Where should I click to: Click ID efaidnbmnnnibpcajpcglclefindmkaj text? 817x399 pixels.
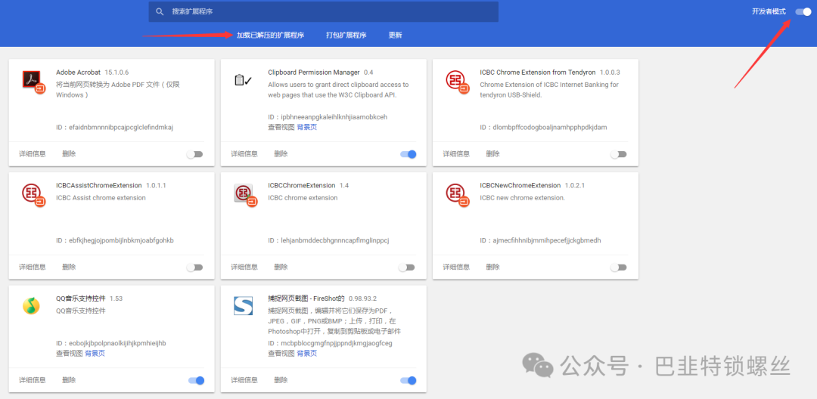(114, 128)
